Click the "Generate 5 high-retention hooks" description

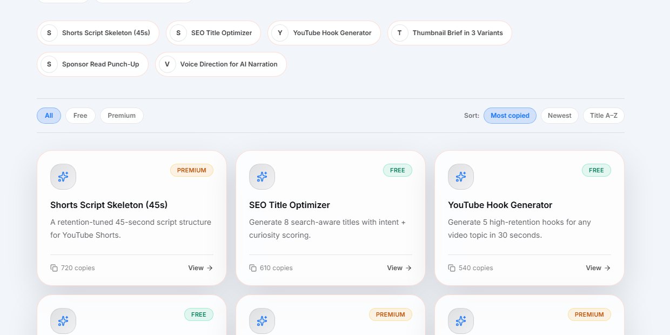520,229
